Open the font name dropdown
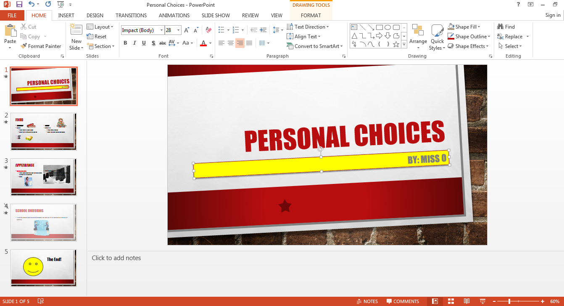564x306 pixels. click(x=161, y=30)
